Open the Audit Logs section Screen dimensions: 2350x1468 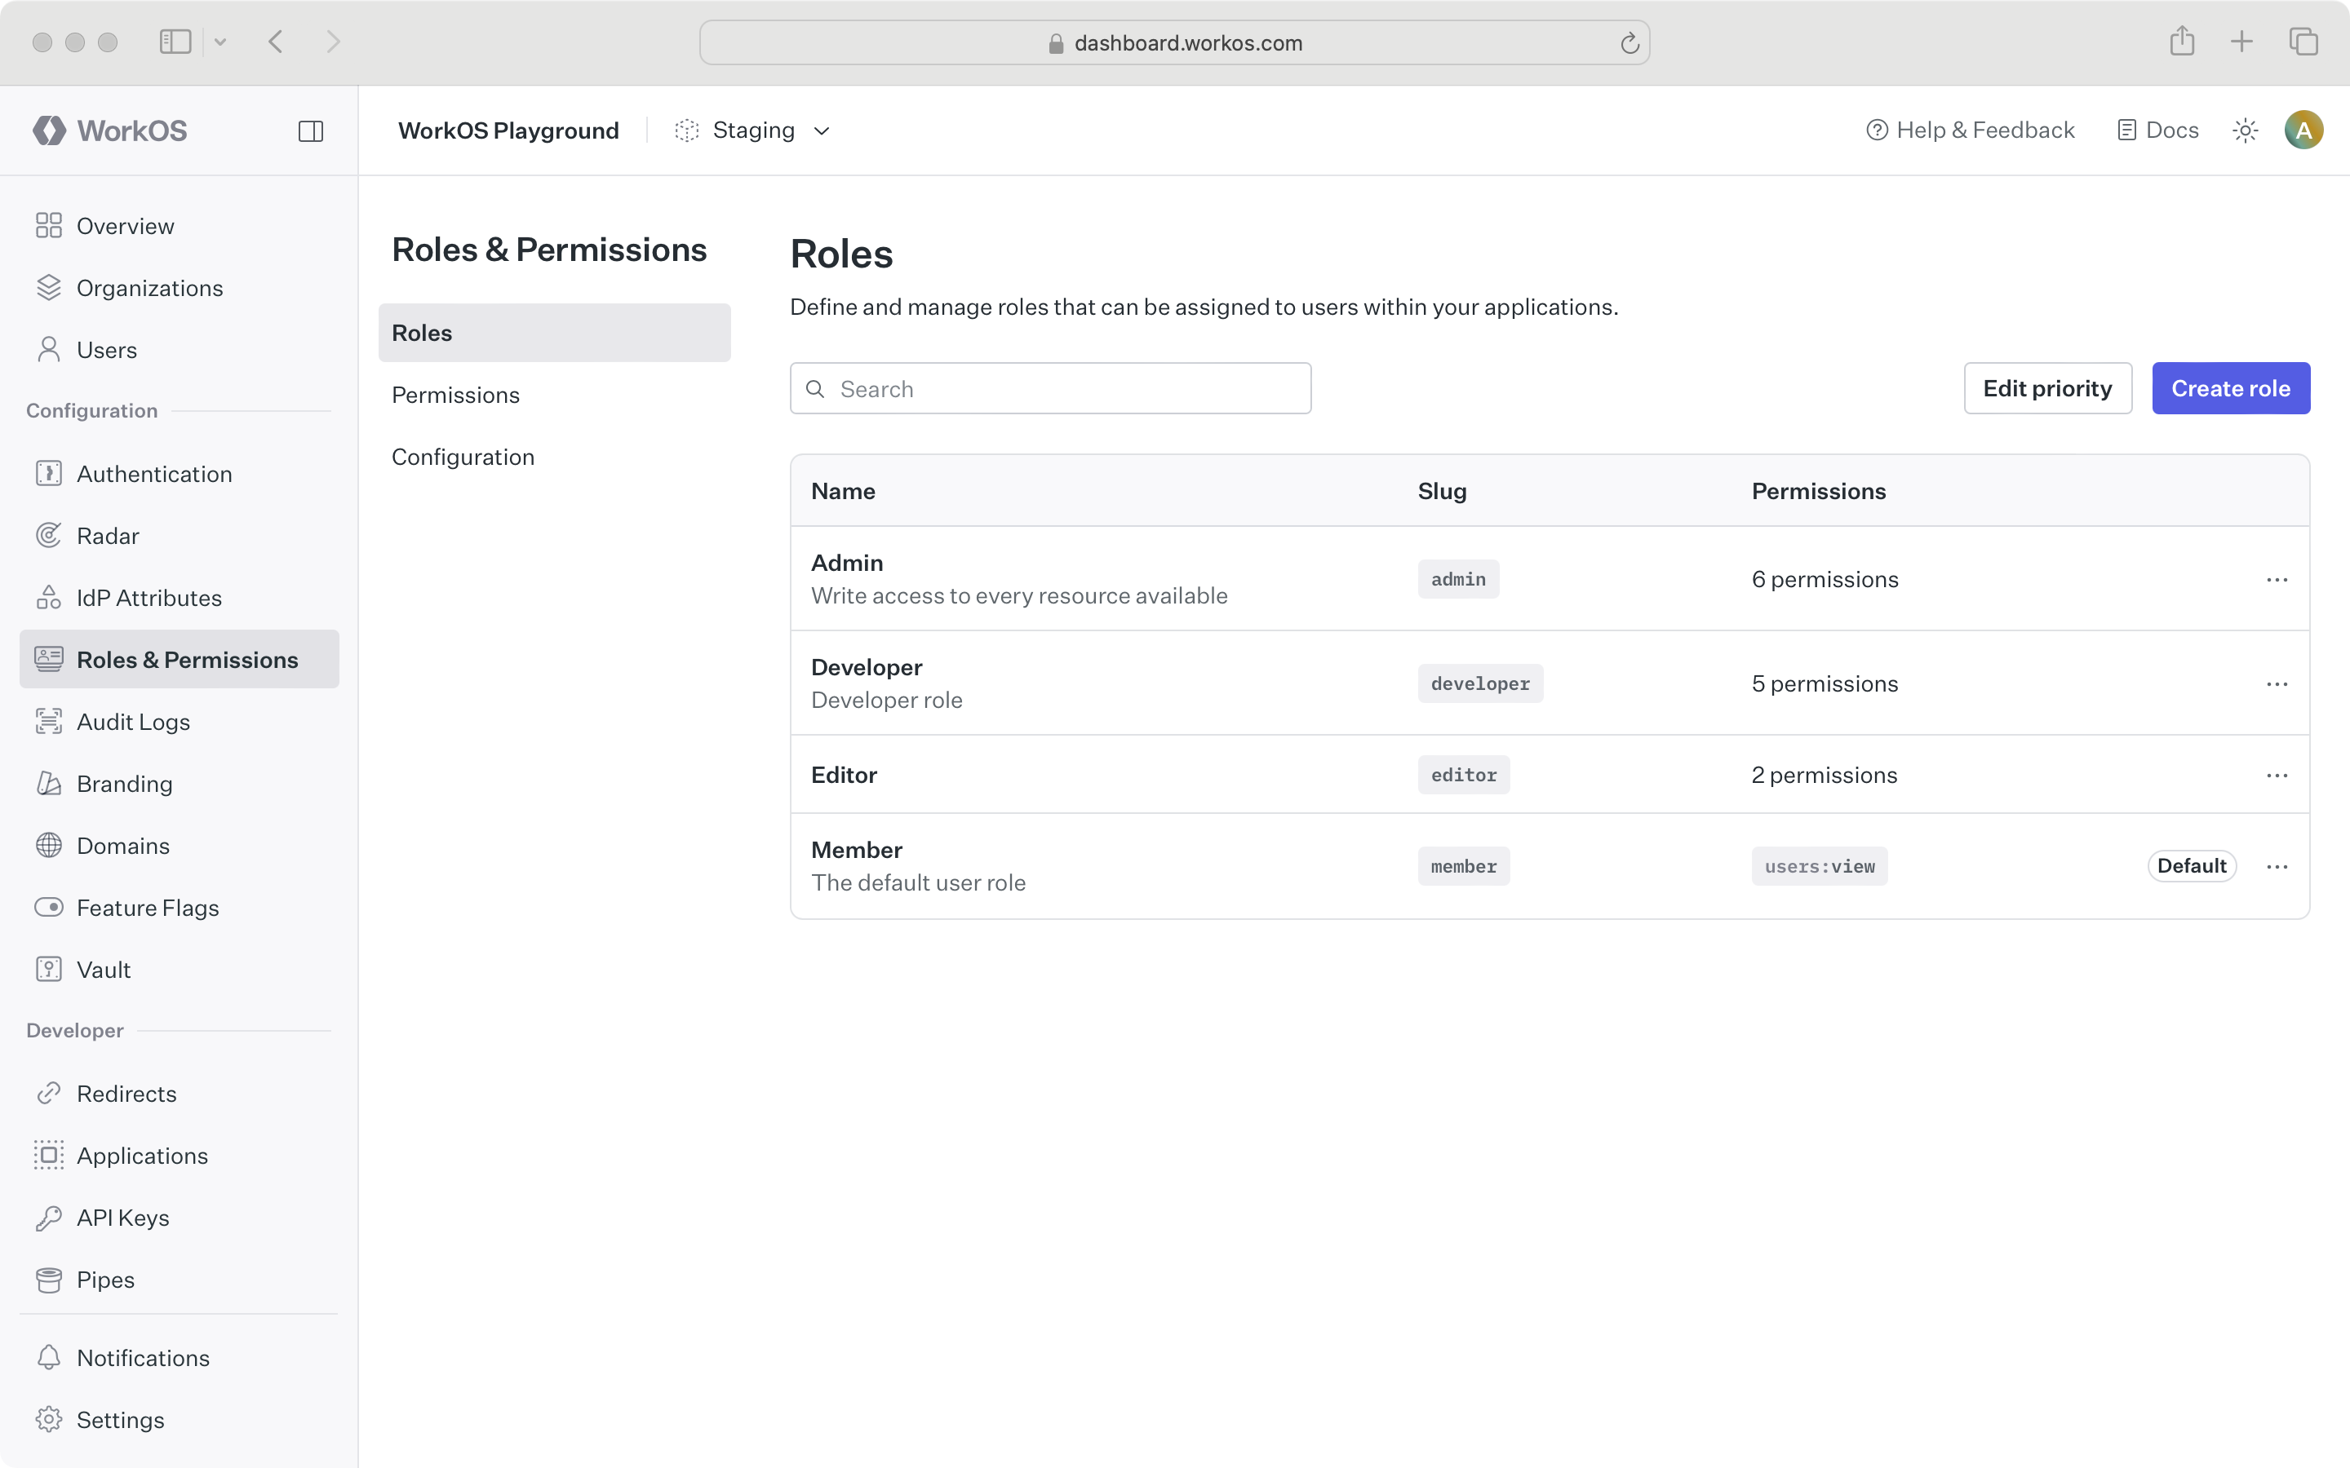(x=134, y=722)
